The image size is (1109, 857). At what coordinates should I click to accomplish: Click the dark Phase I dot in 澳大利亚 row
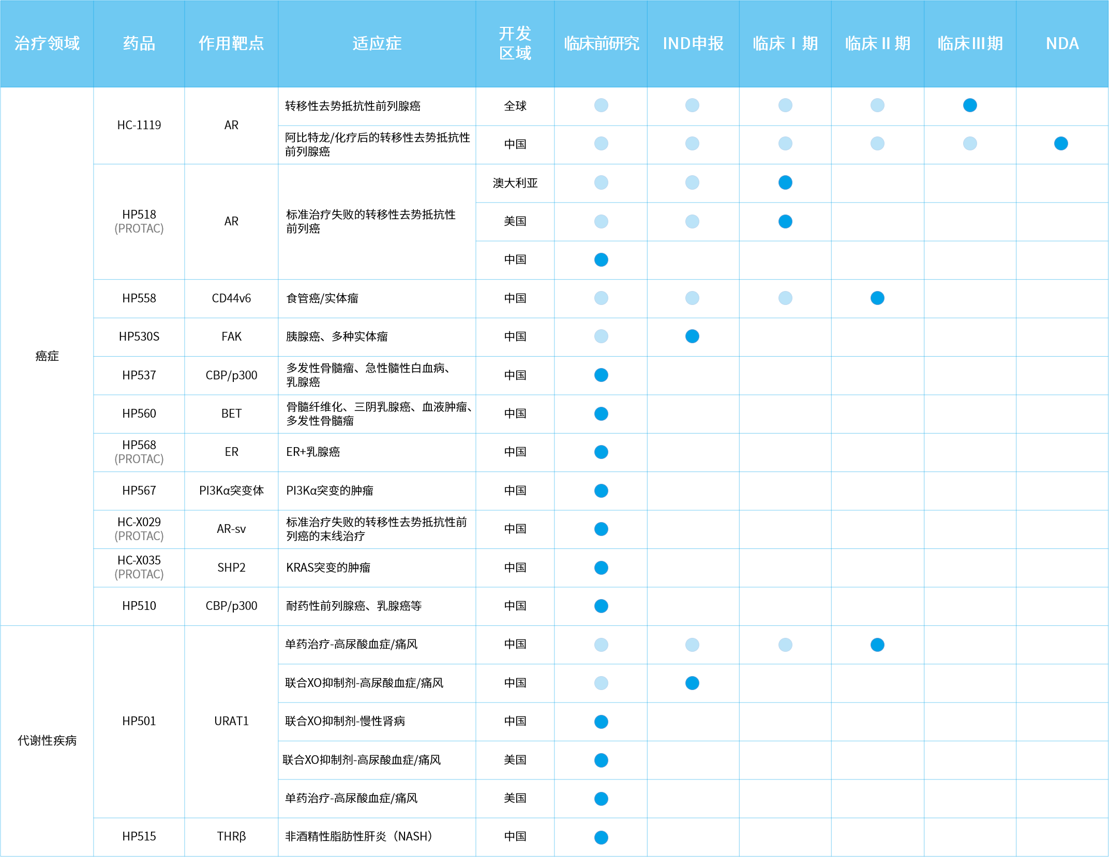785,182
